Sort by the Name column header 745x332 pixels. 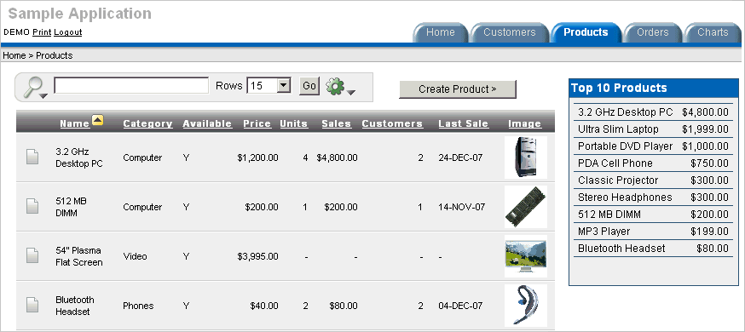[x=75, y=123]
